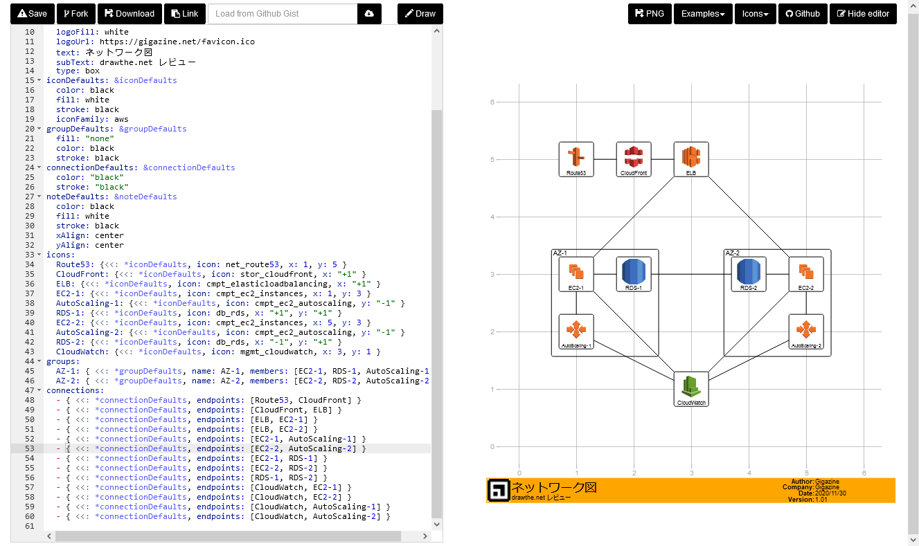The width and height of the screenshot is (919, 546).
Task: Click the Save button
Action: pyautogui.click(x=32, y=13)
